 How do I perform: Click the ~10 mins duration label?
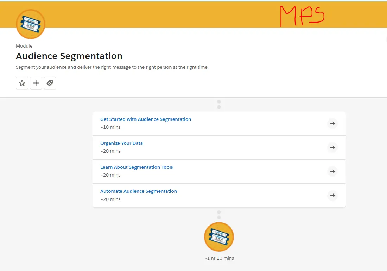coord(110,127)
